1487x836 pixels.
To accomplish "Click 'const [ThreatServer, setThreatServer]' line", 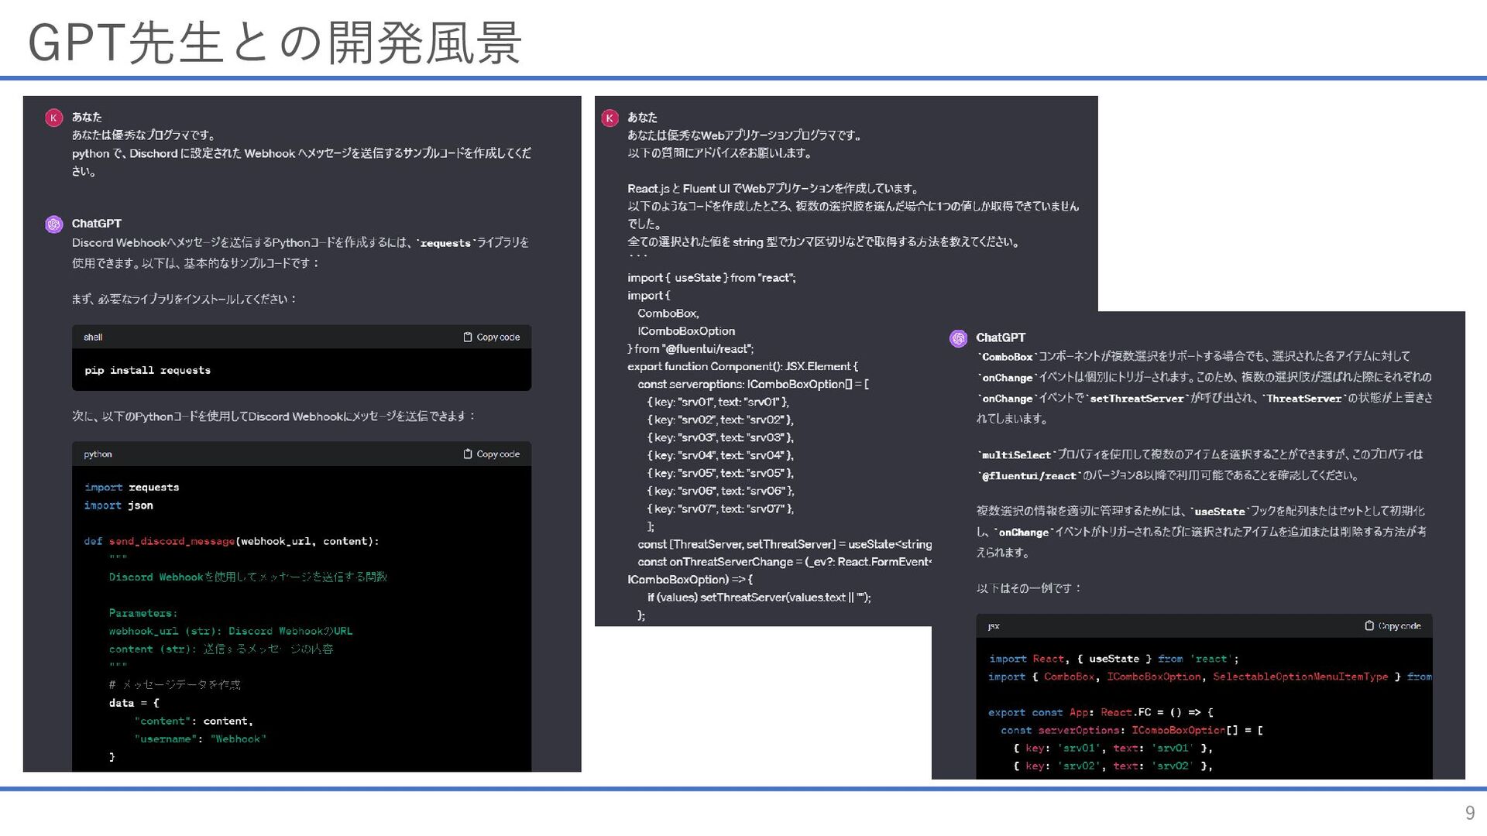I will click(785, 545).
